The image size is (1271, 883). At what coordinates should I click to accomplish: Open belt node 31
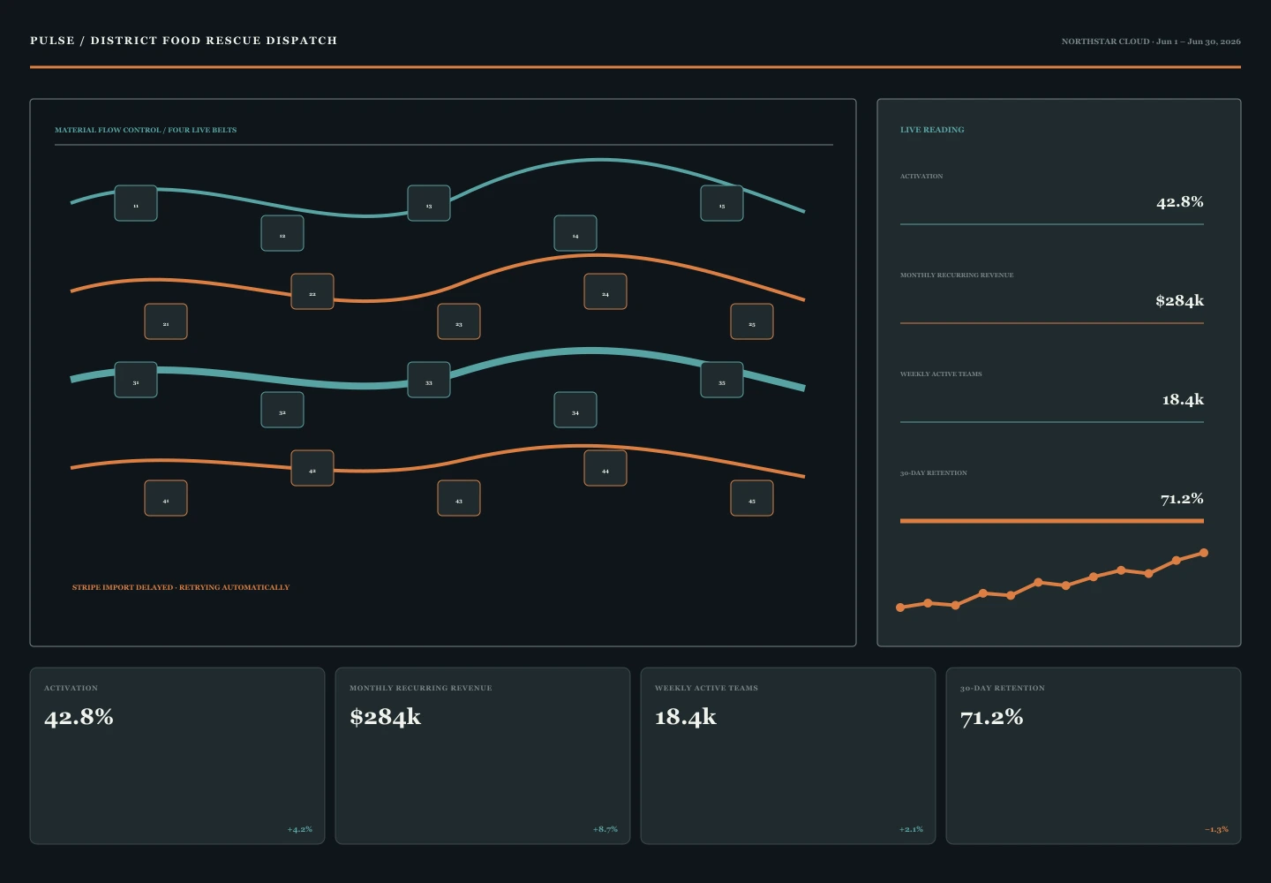coord(136,380)
